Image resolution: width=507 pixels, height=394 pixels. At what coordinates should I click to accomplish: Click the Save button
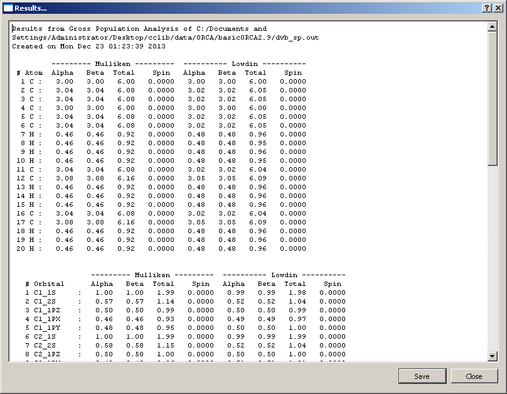click(422, 376)
